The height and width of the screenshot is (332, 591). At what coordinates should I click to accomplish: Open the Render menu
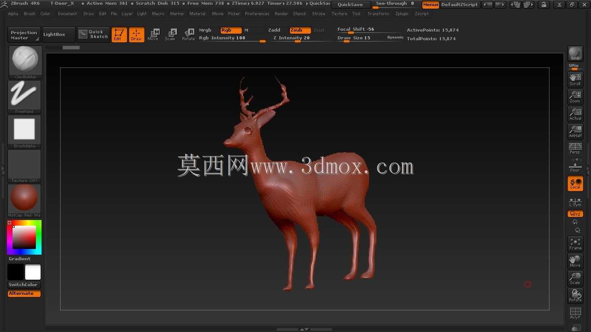(281, 14)
